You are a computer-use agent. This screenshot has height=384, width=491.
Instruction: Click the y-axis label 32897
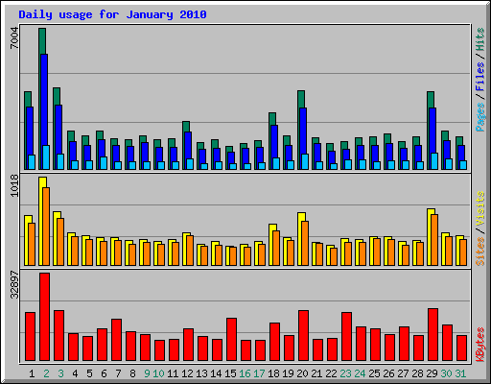click(14, 284)
